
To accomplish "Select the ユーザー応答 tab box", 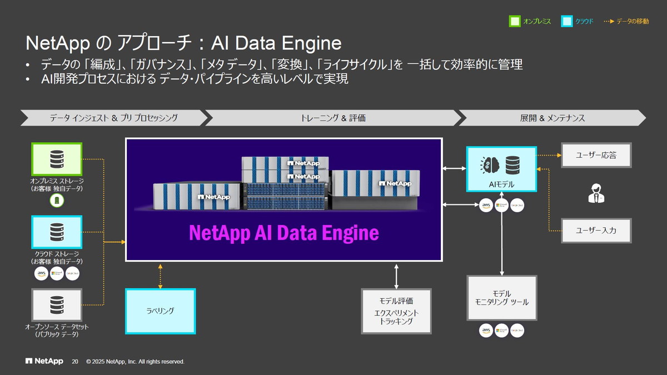I will [597, 155].
